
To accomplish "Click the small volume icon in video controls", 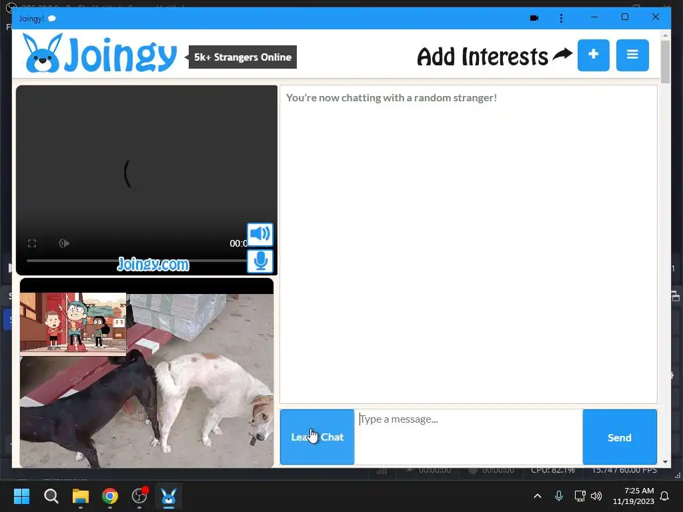I will click(64, 243).
